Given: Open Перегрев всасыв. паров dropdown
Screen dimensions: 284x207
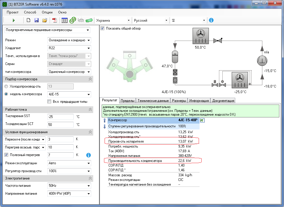Looking at the screenshot, I should (25, 147).
